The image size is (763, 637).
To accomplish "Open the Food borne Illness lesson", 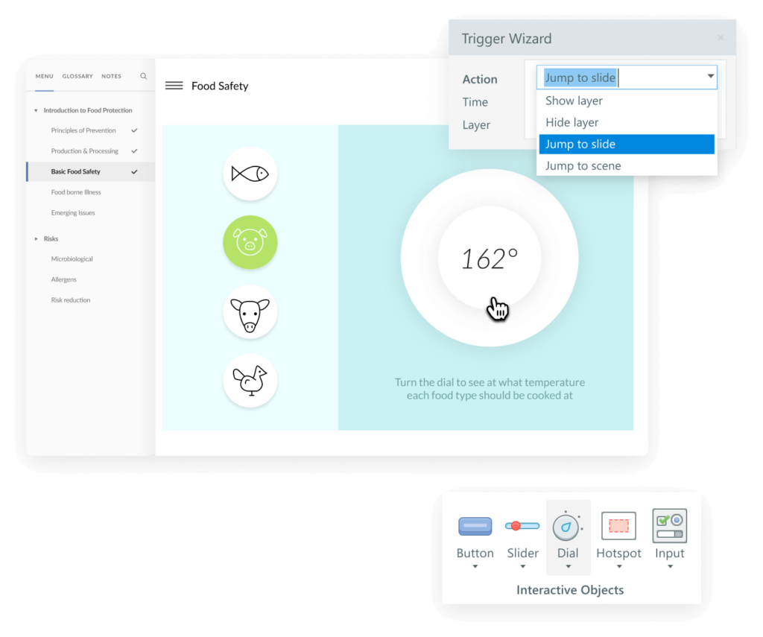I will pos(76,192).
